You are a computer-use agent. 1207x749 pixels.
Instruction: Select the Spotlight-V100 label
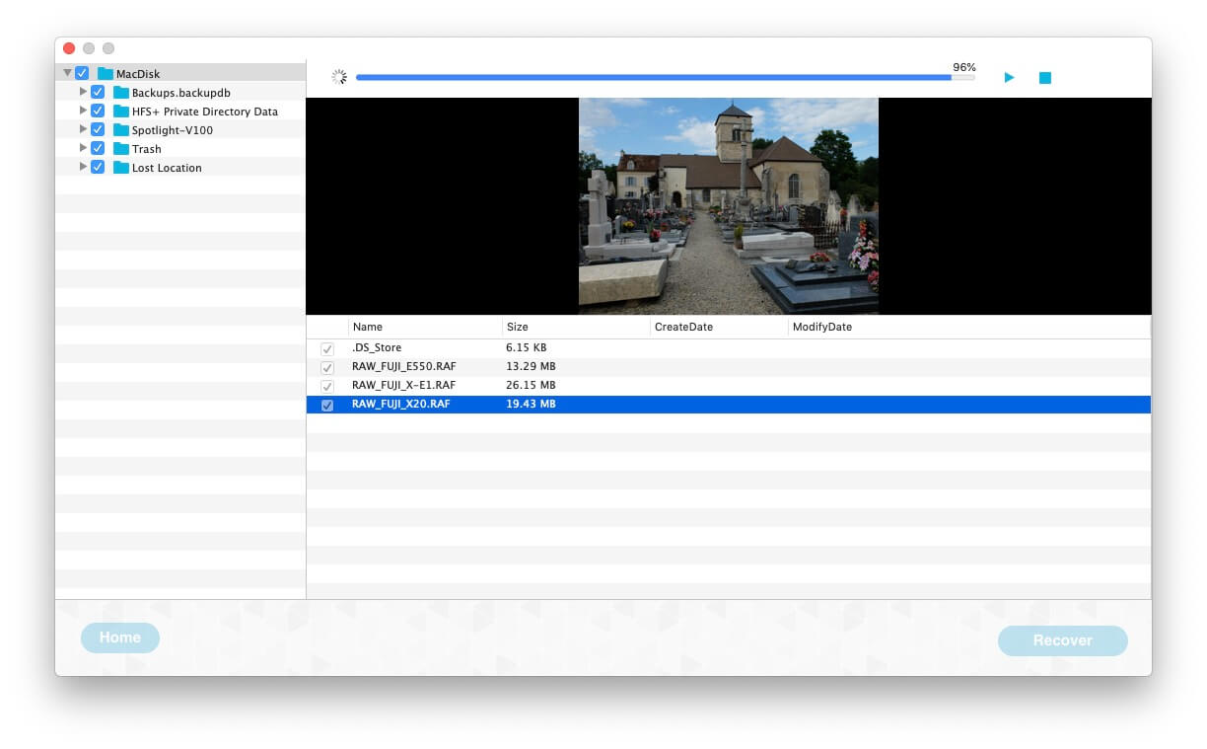(x=173, y=130)
